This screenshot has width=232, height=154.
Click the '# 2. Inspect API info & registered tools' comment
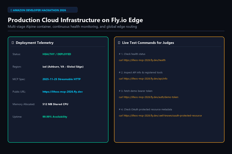pos(140,73)
